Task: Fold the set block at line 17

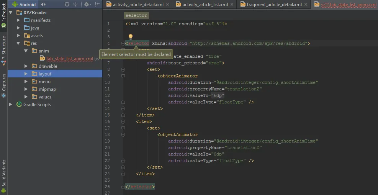Action: tap(123, 128)
